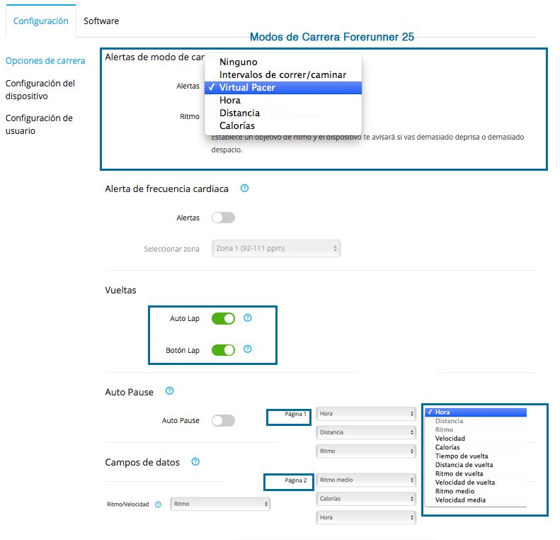Open Página 1 Ritmo field dropdown
Screen dimensions: 560x540
click(366, 451)
